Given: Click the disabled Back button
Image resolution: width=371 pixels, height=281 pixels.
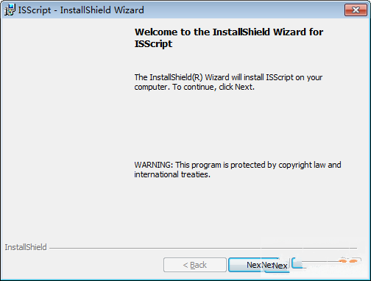Looking at the screenshot, I should click(x=195, y=265).
